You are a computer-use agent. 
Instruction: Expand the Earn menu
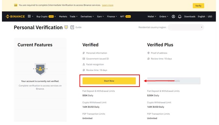pyautogui.click(x=100, y=17)
